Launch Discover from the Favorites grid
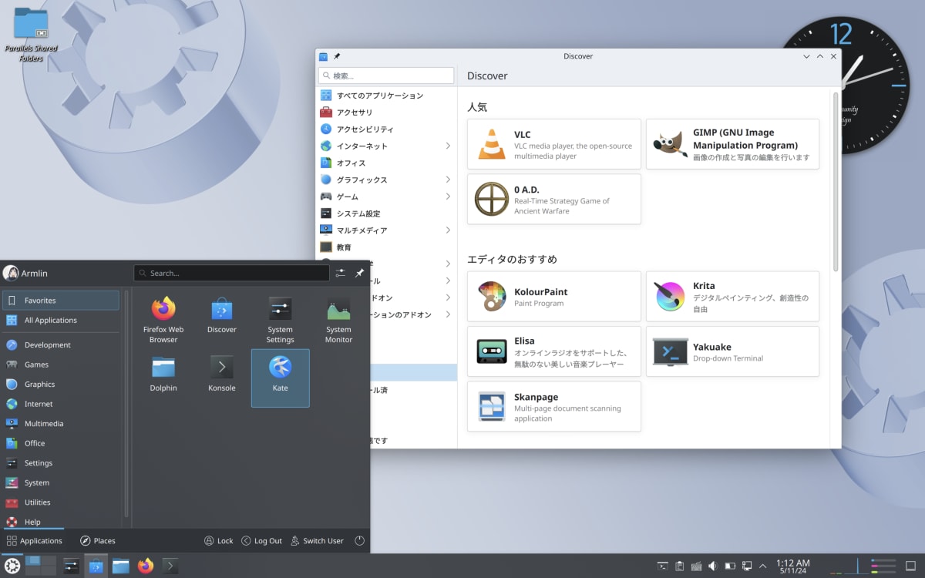 pos(222,320)
